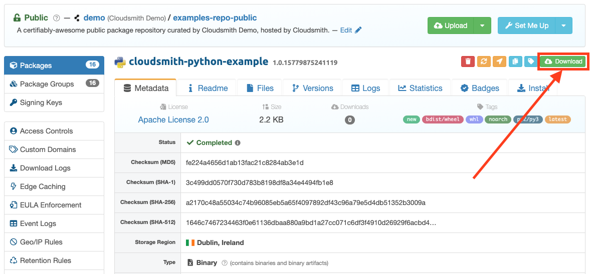Image resolution: width=592 pixels, height=274 pixels.
Task: Click the green Upload button
Action: pyautogui.click(x=451, y=25)
